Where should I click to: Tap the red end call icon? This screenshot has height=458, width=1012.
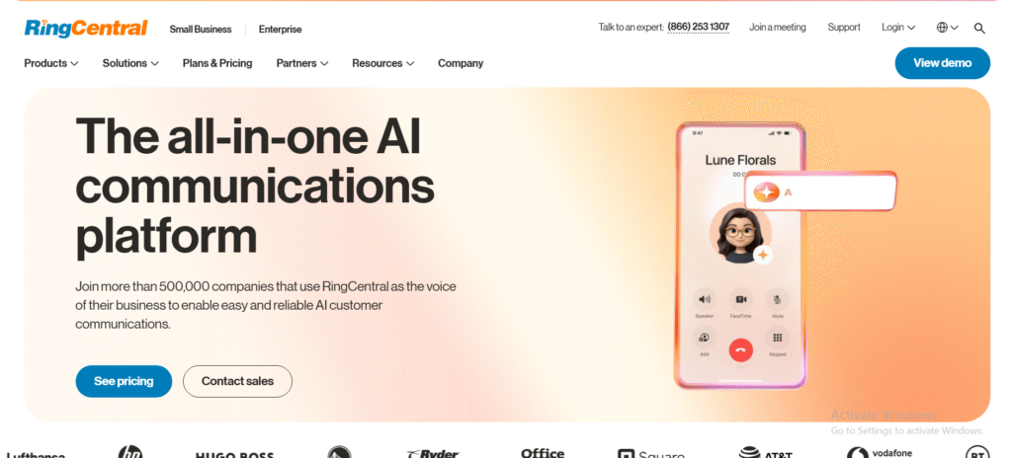[740, 349]
